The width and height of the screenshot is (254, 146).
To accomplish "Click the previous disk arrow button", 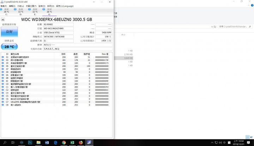I will point(3,20).
